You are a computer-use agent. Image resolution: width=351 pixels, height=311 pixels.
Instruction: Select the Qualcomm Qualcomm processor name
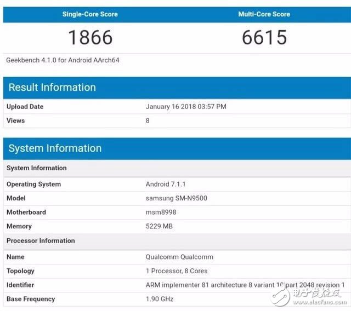point(179,257)
